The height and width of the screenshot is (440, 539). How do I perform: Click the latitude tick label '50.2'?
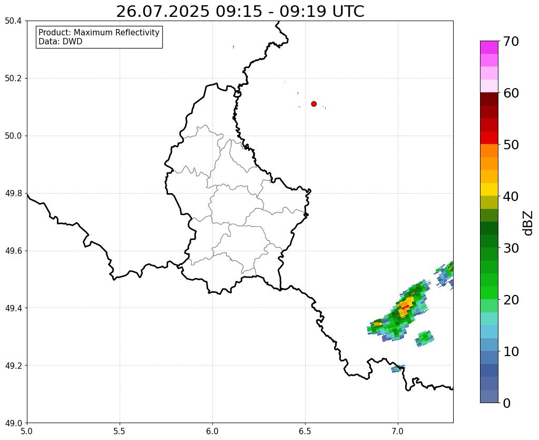[x=13, y=79]
